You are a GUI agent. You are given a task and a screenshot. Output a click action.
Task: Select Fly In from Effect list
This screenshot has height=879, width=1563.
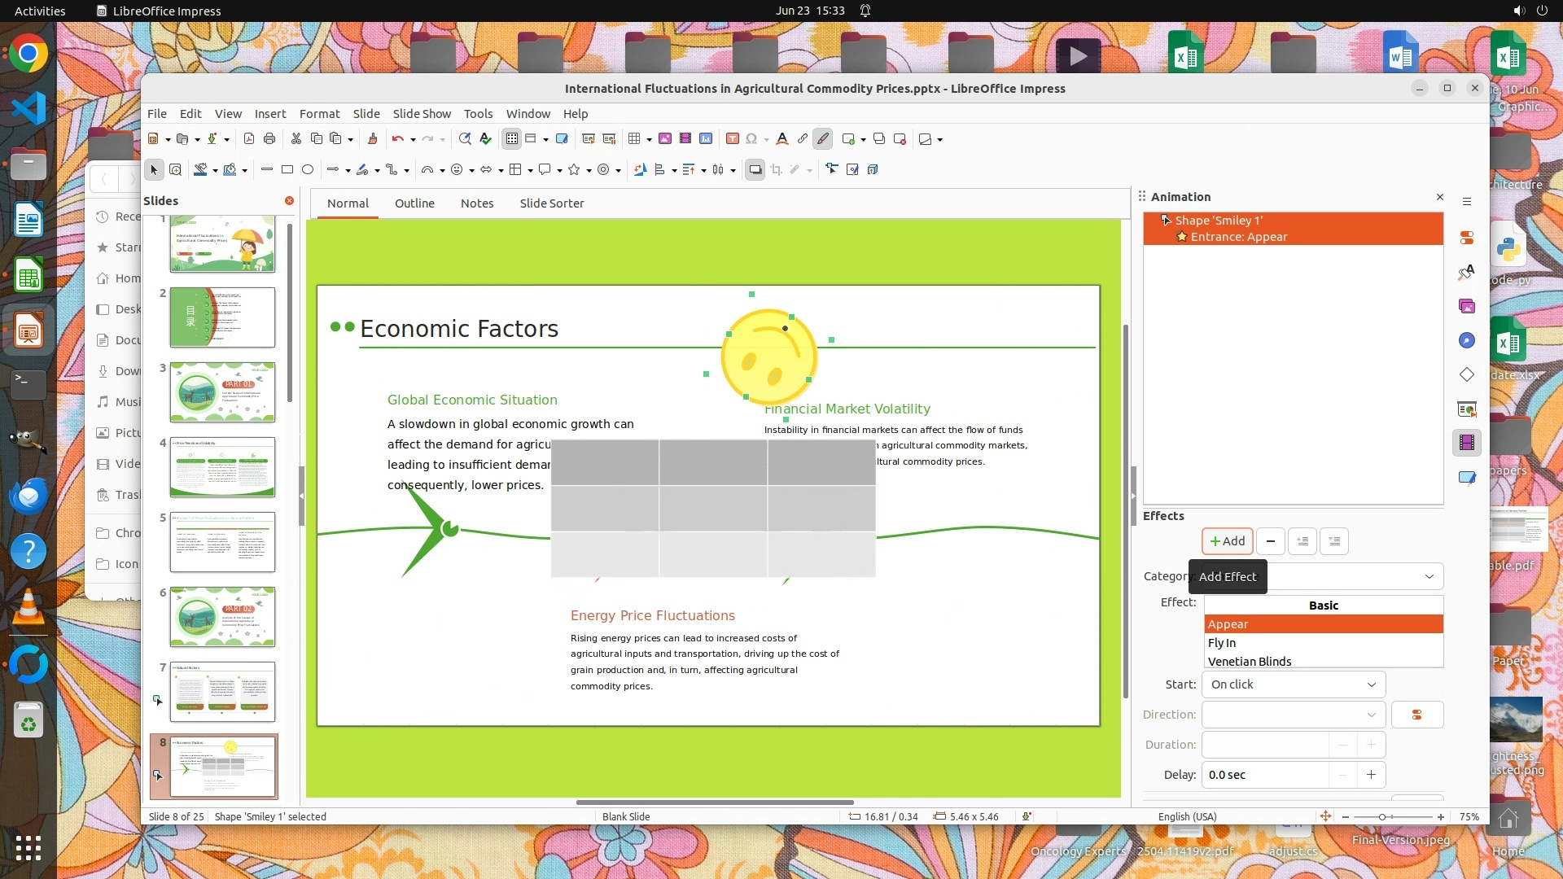click(x=1221, y=643)
